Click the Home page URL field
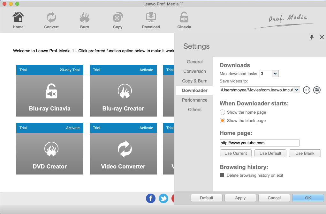Viewport: 326px width, 214px height. (259, 143)
